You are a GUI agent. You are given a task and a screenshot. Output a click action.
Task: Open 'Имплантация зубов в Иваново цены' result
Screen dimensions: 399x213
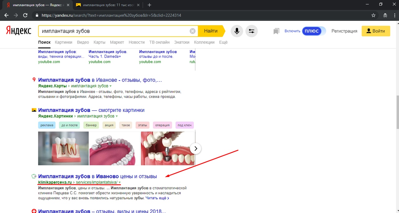point(98,176)
